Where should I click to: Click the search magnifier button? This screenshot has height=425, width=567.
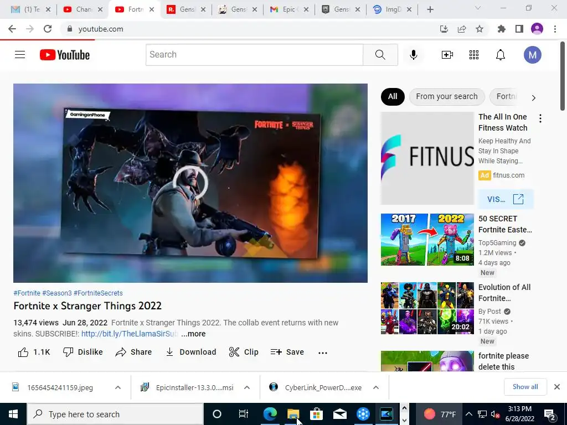pyautogui.click(x=380, y=55)
